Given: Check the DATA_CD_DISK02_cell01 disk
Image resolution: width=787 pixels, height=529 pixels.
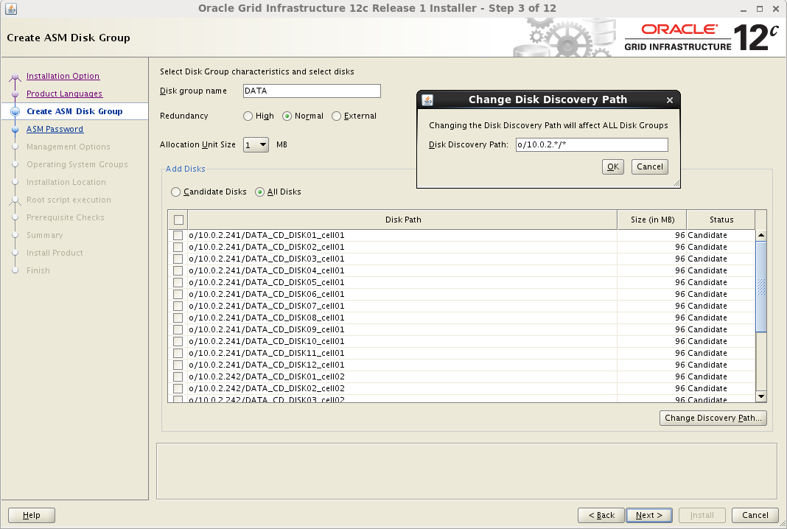Looking at the screenshot, I should [178, 247].
